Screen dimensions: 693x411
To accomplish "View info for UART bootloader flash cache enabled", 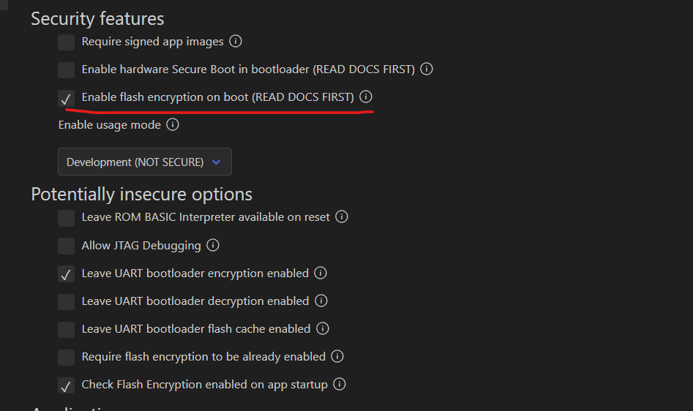I will pos(323,328).
